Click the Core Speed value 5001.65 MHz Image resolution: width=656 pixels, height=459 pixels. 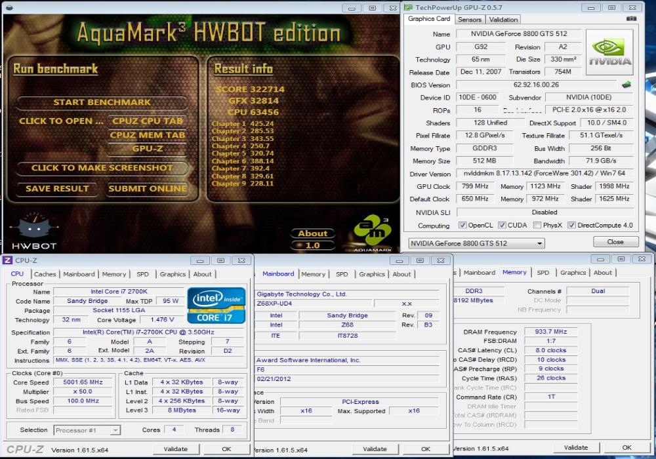83,382
